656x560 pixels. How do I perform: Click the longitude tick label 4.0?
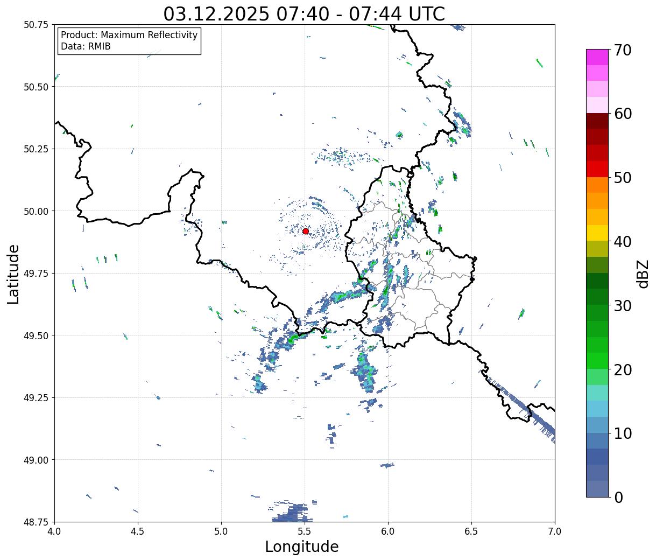54,531
